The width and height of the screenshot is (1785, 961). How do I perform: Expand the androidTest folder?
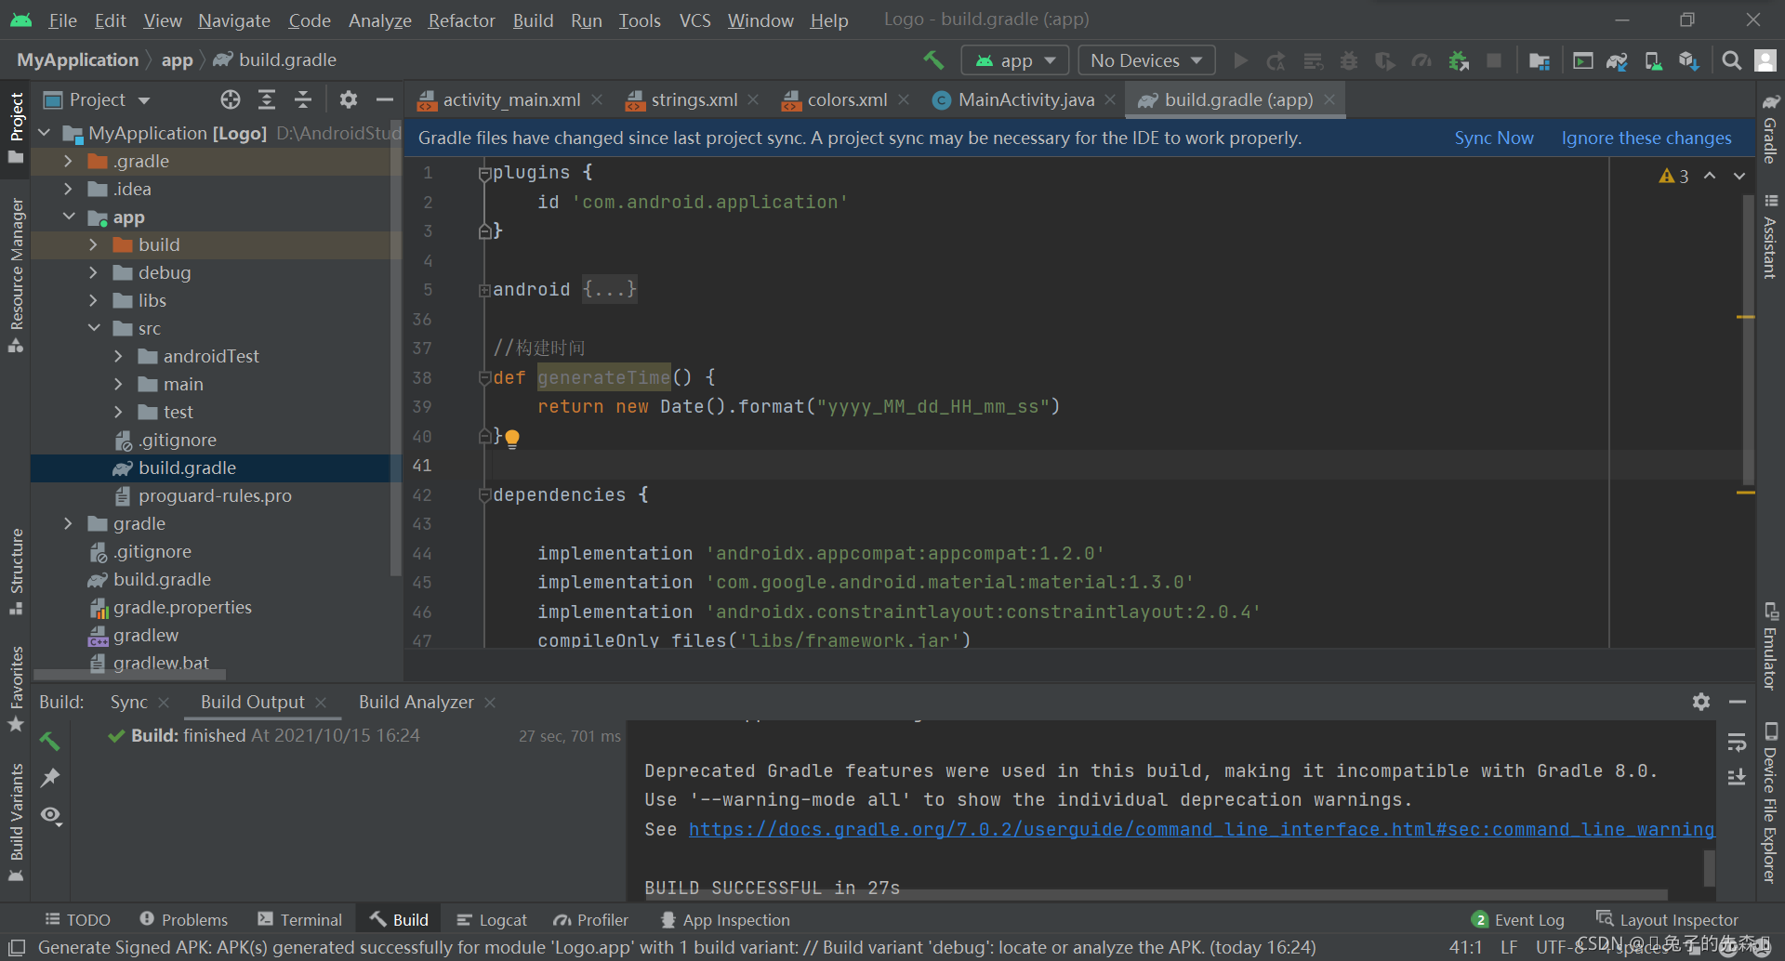[118, 356]
